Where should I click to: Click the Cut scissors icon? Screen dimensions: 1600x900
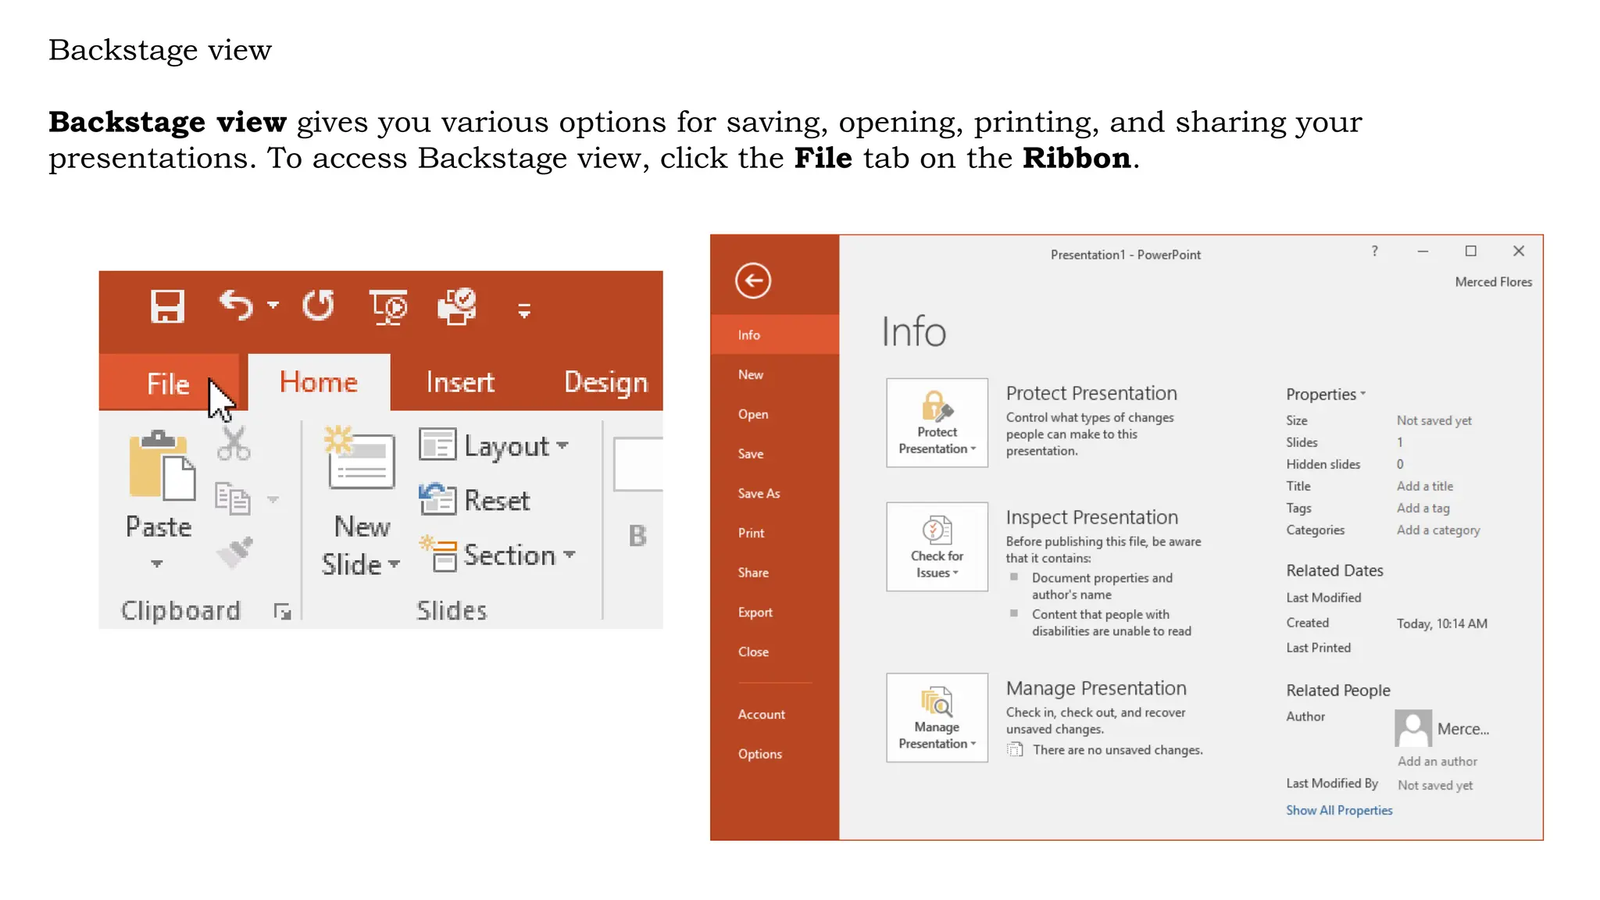(234, 444)
